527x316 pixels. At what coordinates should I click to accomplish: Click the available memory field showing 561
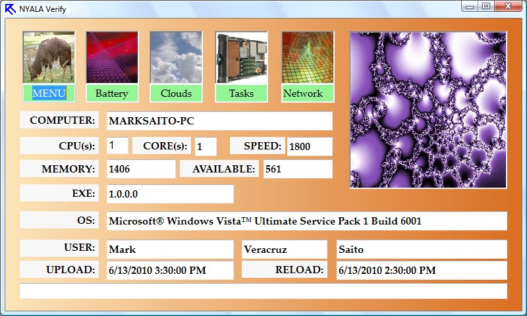coord(298,169)
